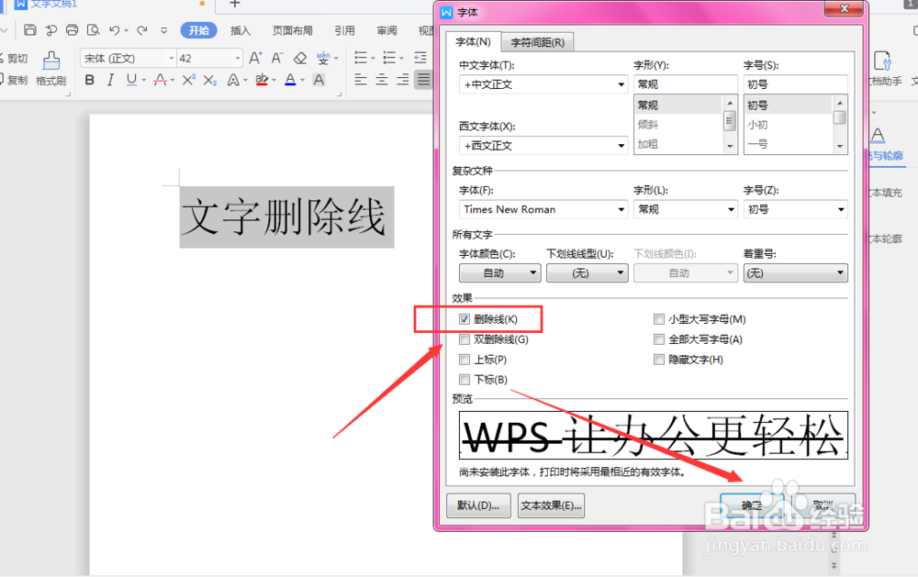Uncheck the 删除线(K) strikethrough checkbox
The height and width of the screenshot is (577, 918).
(466, 318)
